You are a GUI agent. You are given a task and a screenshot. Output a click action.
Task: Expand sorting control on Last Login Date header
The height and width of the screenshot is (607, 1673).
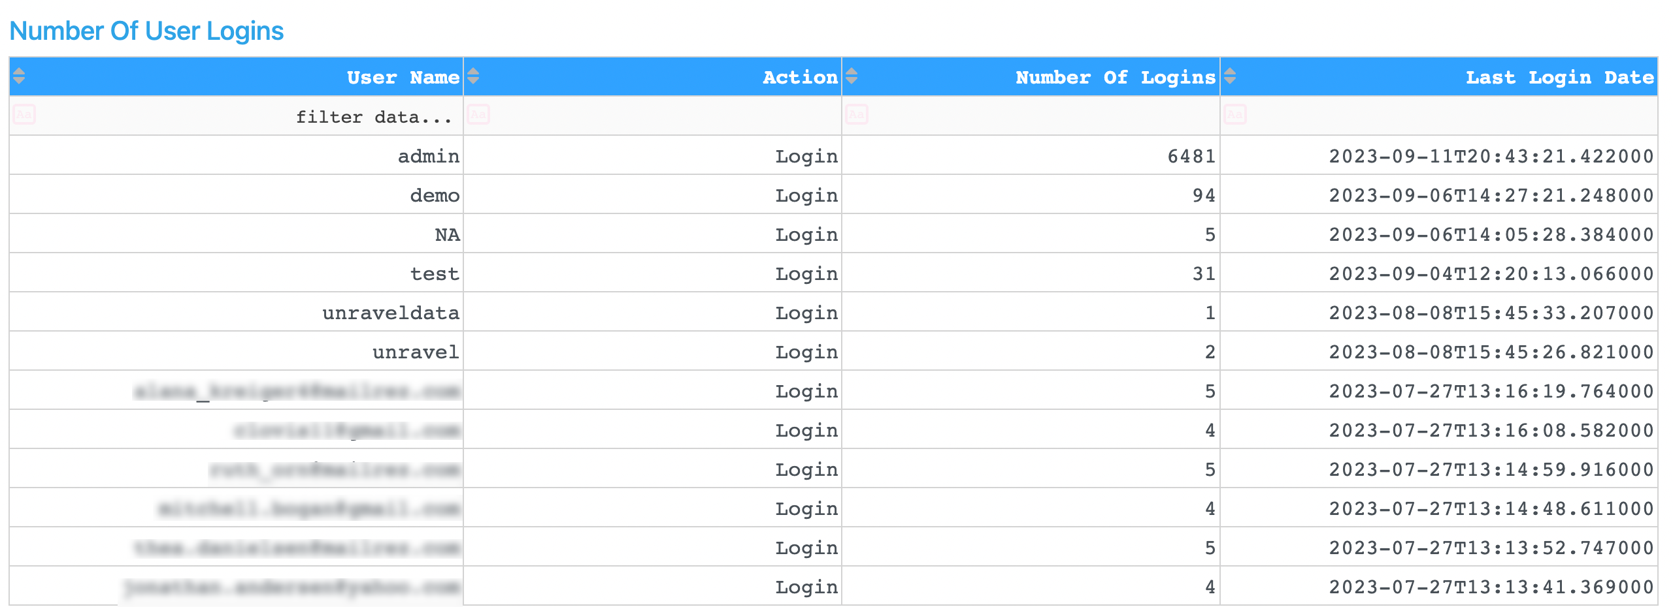point(1229,76)
